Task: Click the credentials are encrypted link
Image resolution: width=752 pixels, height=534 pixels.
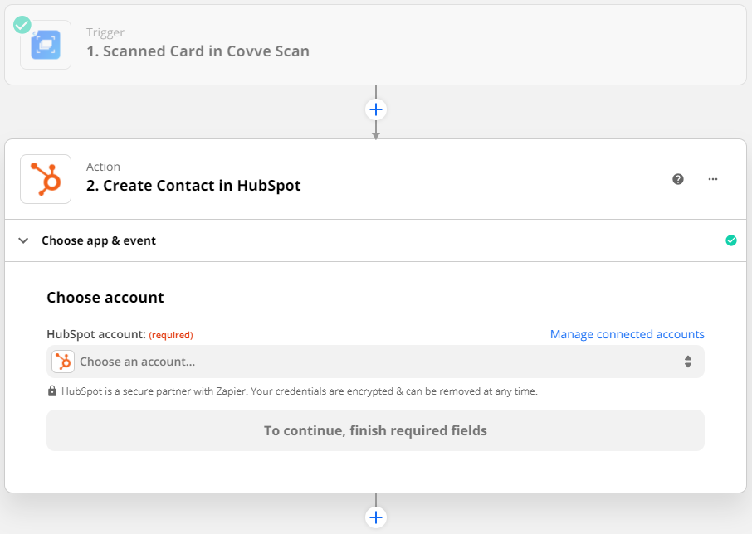Action: point(393,391)
